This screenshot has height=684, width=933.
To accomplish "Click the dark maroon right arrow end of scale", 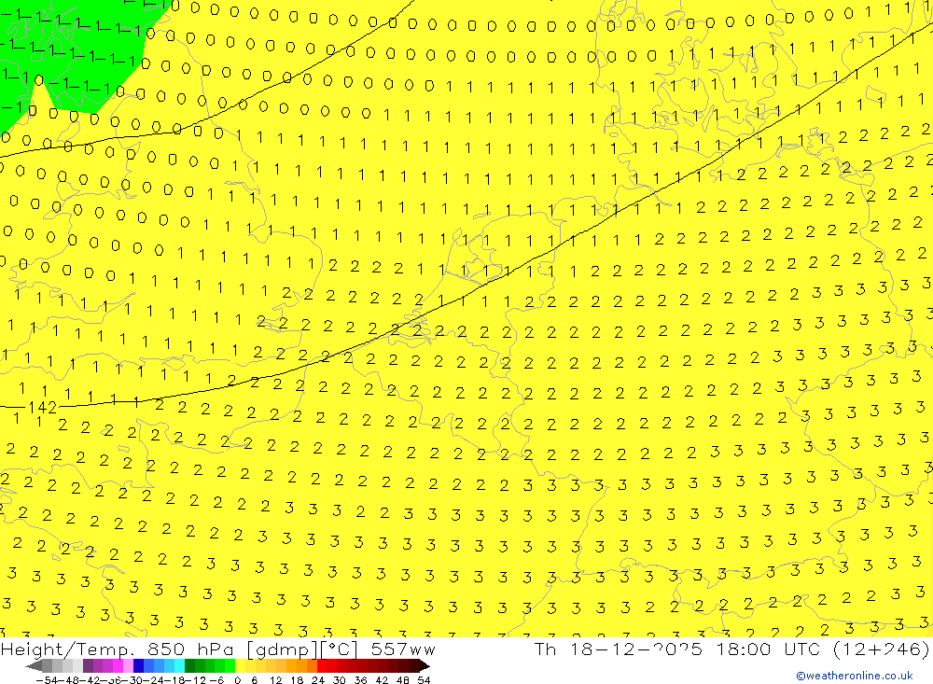I will point(425,665).
